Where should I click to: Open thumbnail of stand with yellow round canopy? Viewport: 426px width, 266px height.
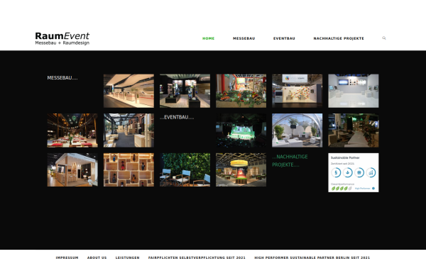pos(241,170)
